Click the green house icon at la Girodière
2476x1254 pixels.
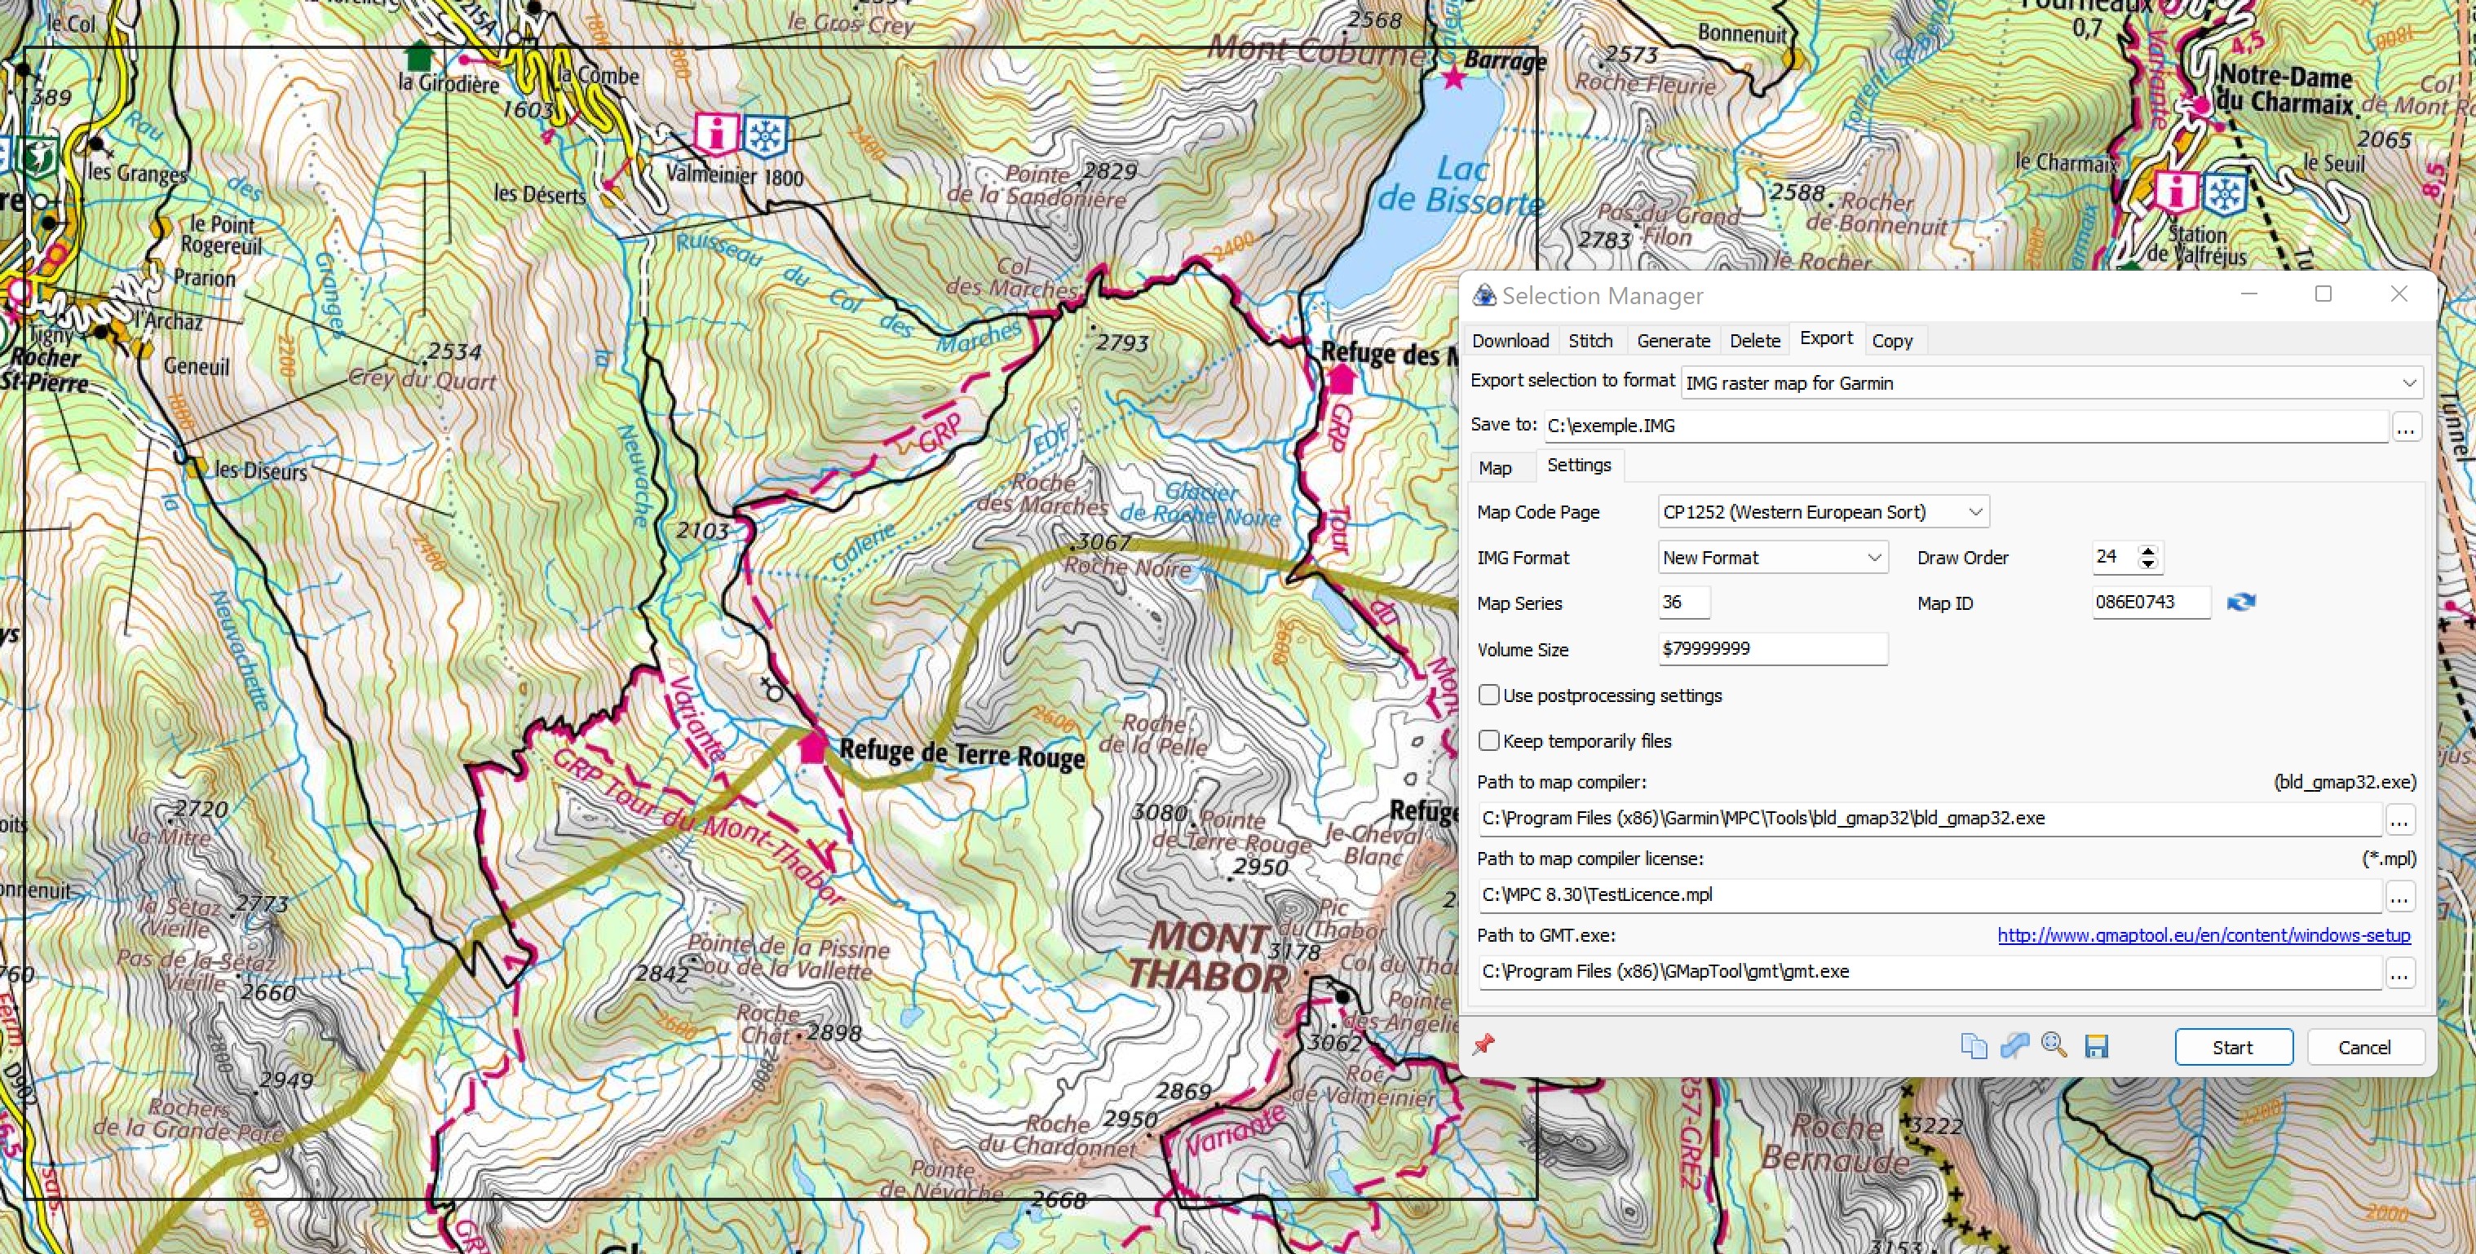(418, 55)
